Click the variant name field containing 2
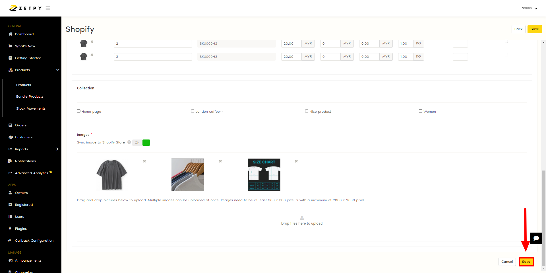 click(153, 44)
